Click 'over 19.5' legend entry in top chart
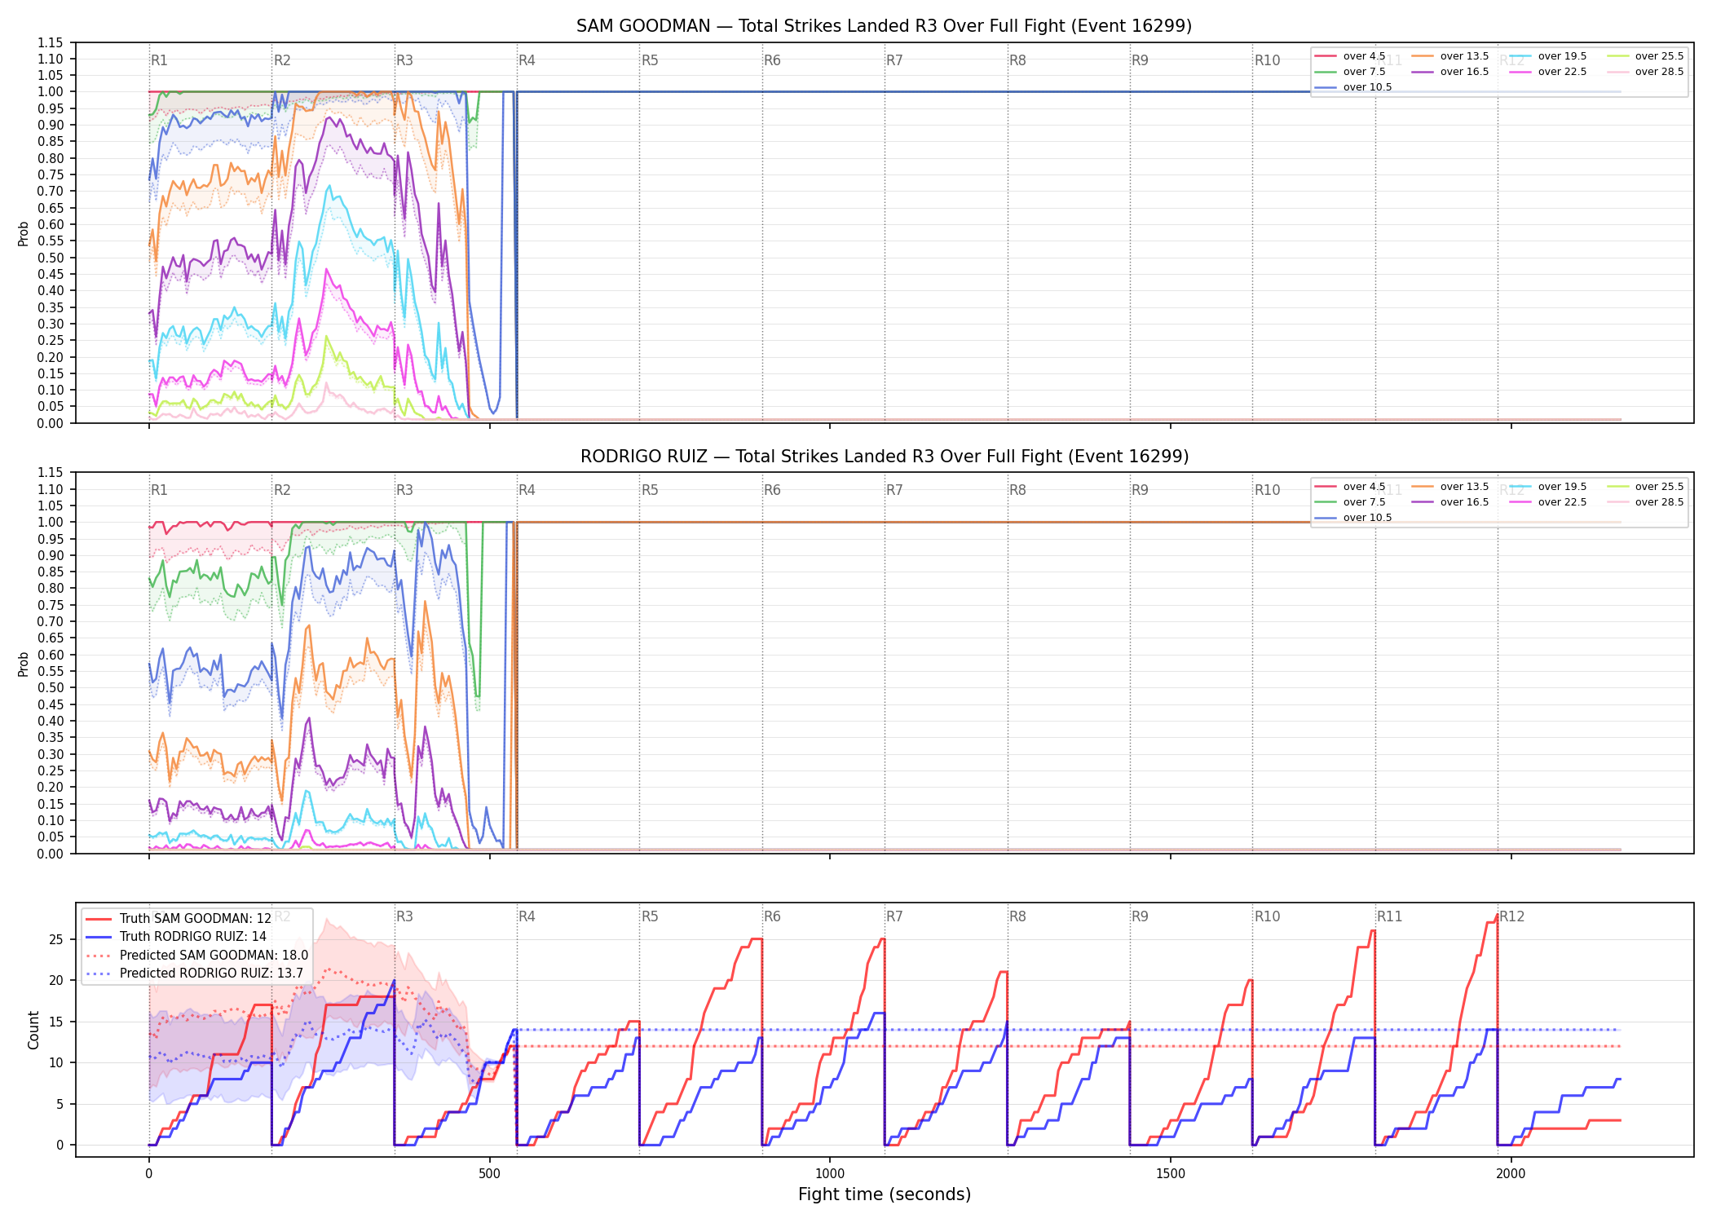1712x1223 pixels. click(x=1547, y=56)
